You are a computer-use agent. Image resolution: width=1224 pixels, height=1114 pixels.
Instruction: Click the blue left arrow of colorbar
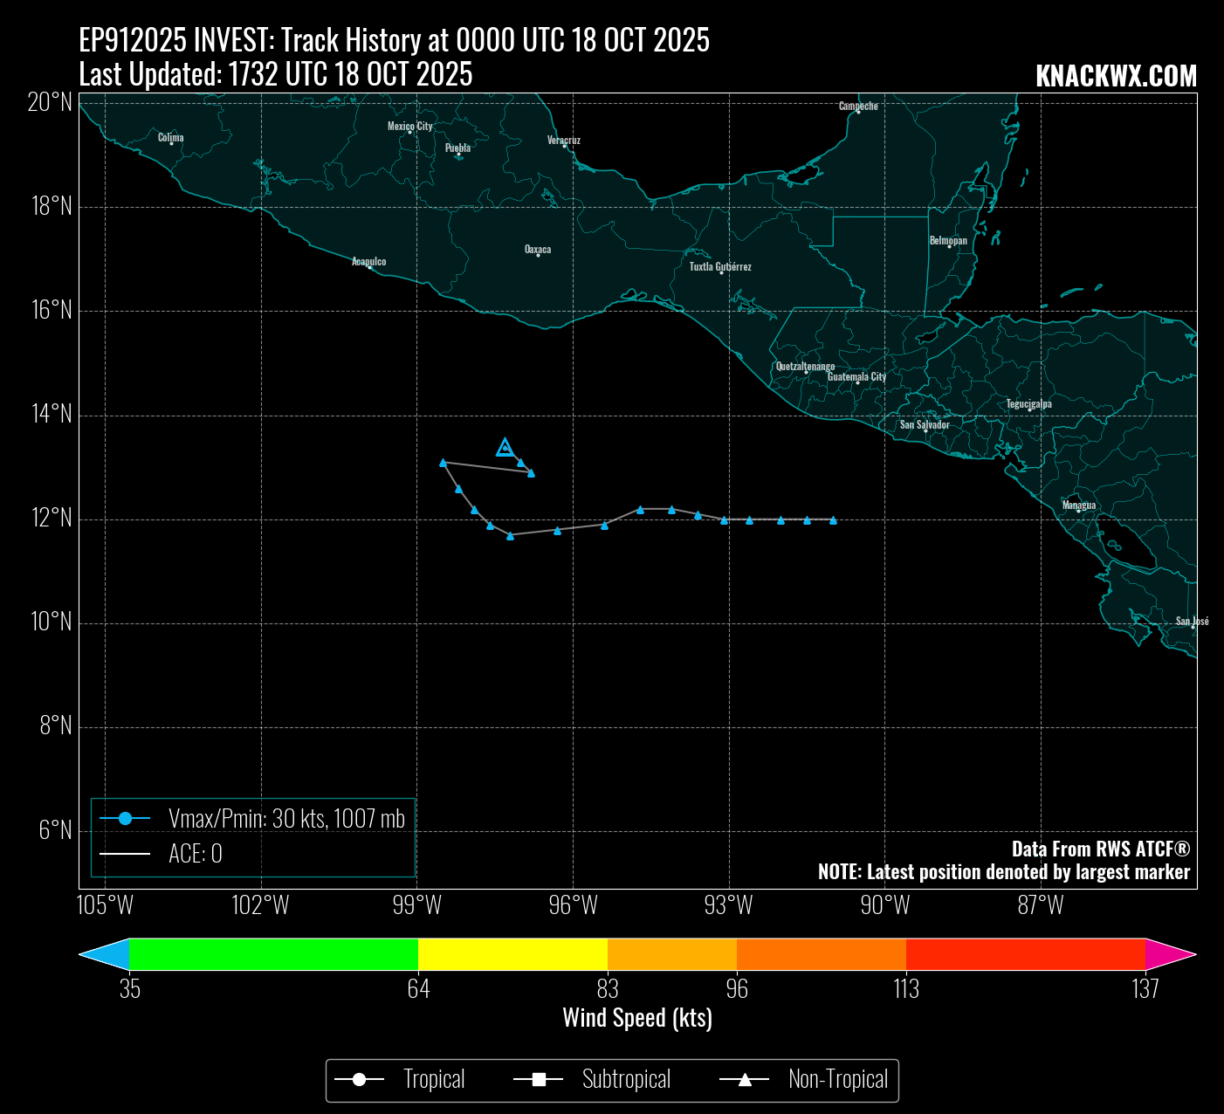(x=104, y=954)
